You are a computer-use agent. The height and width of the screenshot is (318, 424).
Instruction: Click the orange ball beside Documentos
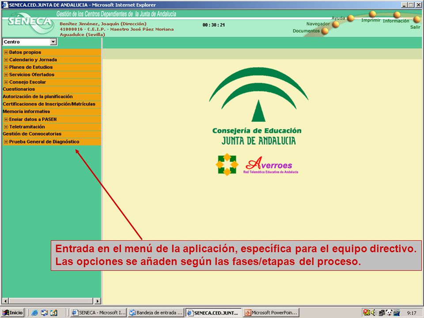(x=325, y=31)
